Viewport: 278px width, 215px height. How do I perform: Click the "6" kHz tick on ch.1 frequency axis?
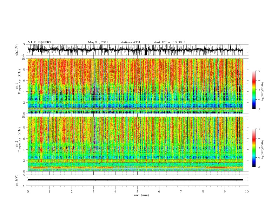click(24, 80)
